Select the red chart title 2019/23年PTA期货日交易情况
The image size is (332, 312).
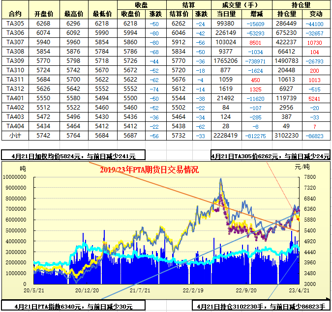click(x=149, y=170)
